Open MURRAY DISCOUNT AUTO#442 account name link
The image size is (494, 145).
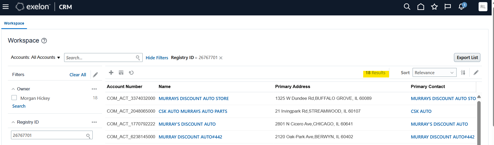[190, 137]
